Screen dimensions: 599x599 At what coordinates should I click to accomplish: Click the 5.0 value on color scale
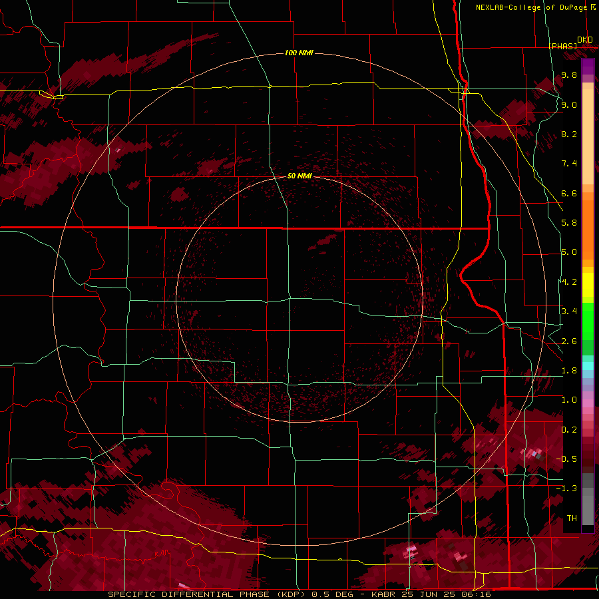click(569, 252)
